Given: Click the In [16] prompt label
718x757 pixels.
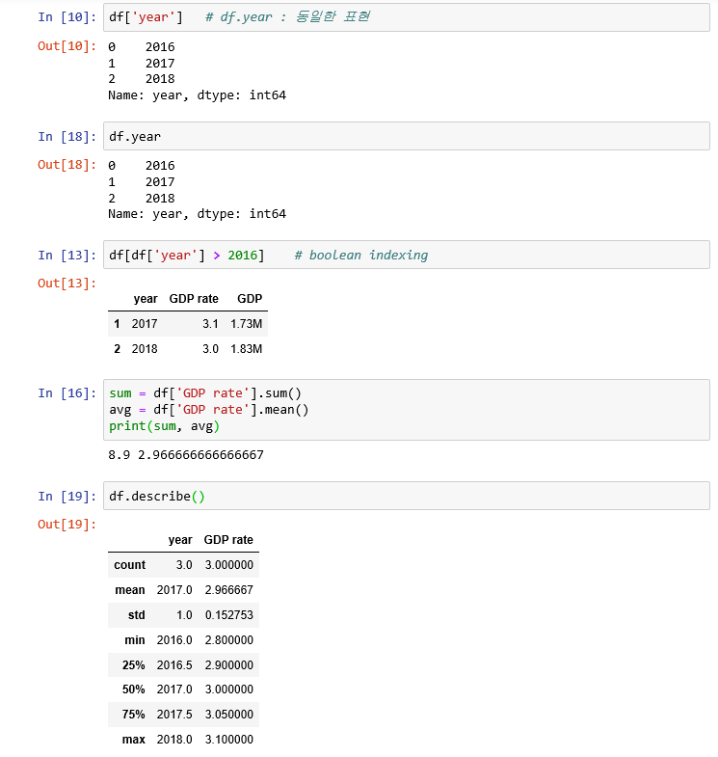Looking at the screenshot, I should pos(67,393).
